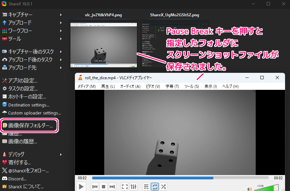Expand the ツール submenu arrow
This screenshot has height=191, width=290.
(x=61, y=39)
